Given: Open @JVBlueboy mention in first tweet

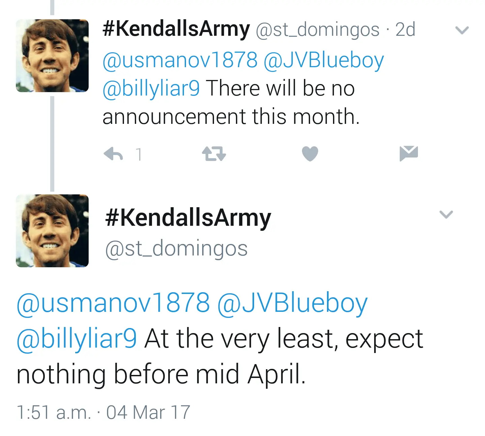Looking at the screenshot, I should (x=324, y=60).
